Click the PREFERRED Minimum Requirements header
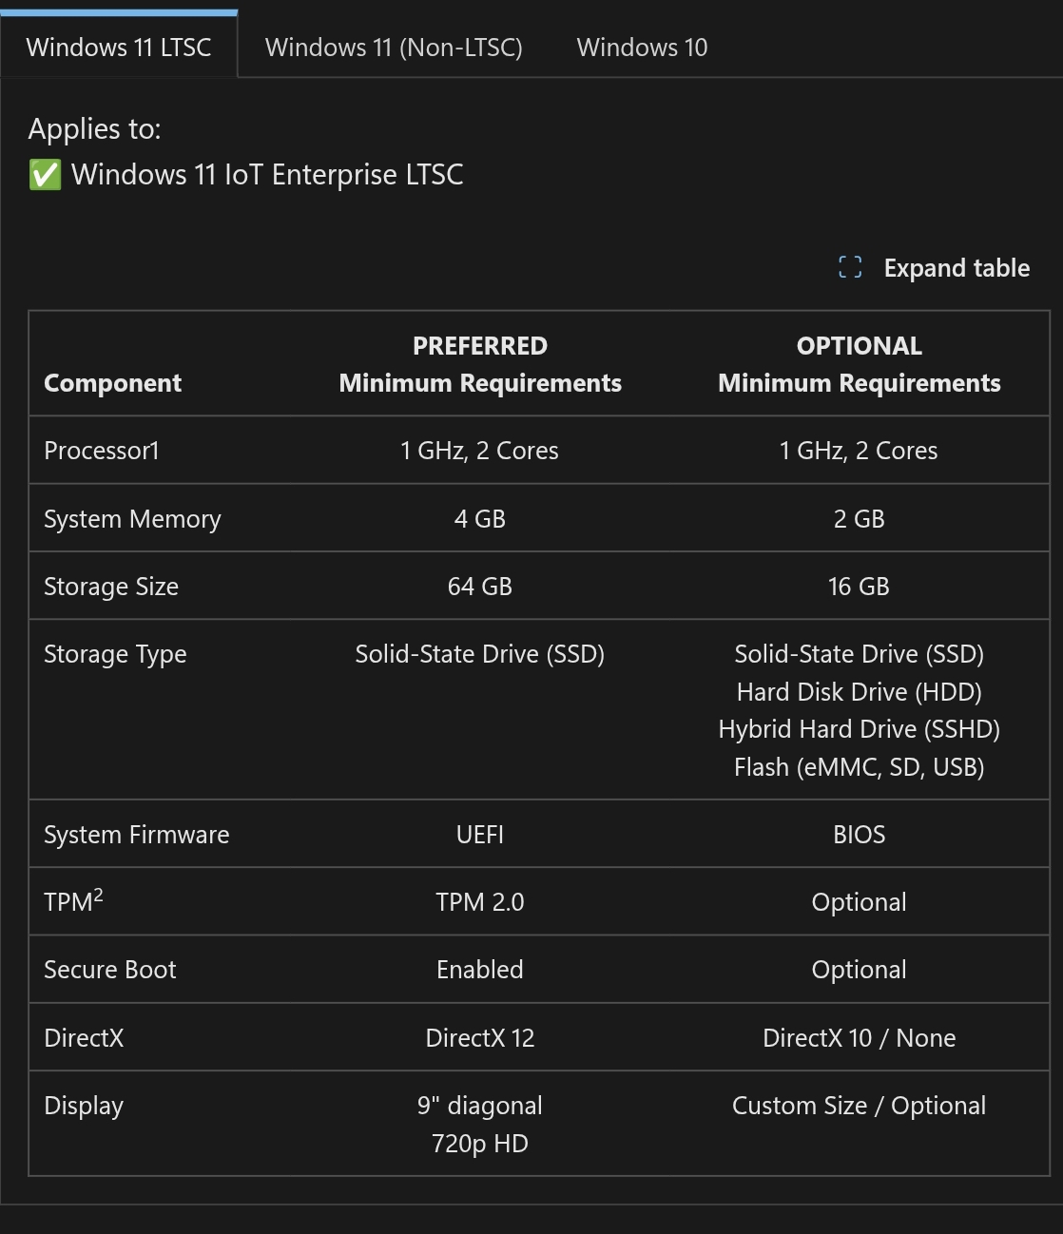The width and height of the screenshot is (1063, 1234). pyautogui.click(x=480, y=364)
